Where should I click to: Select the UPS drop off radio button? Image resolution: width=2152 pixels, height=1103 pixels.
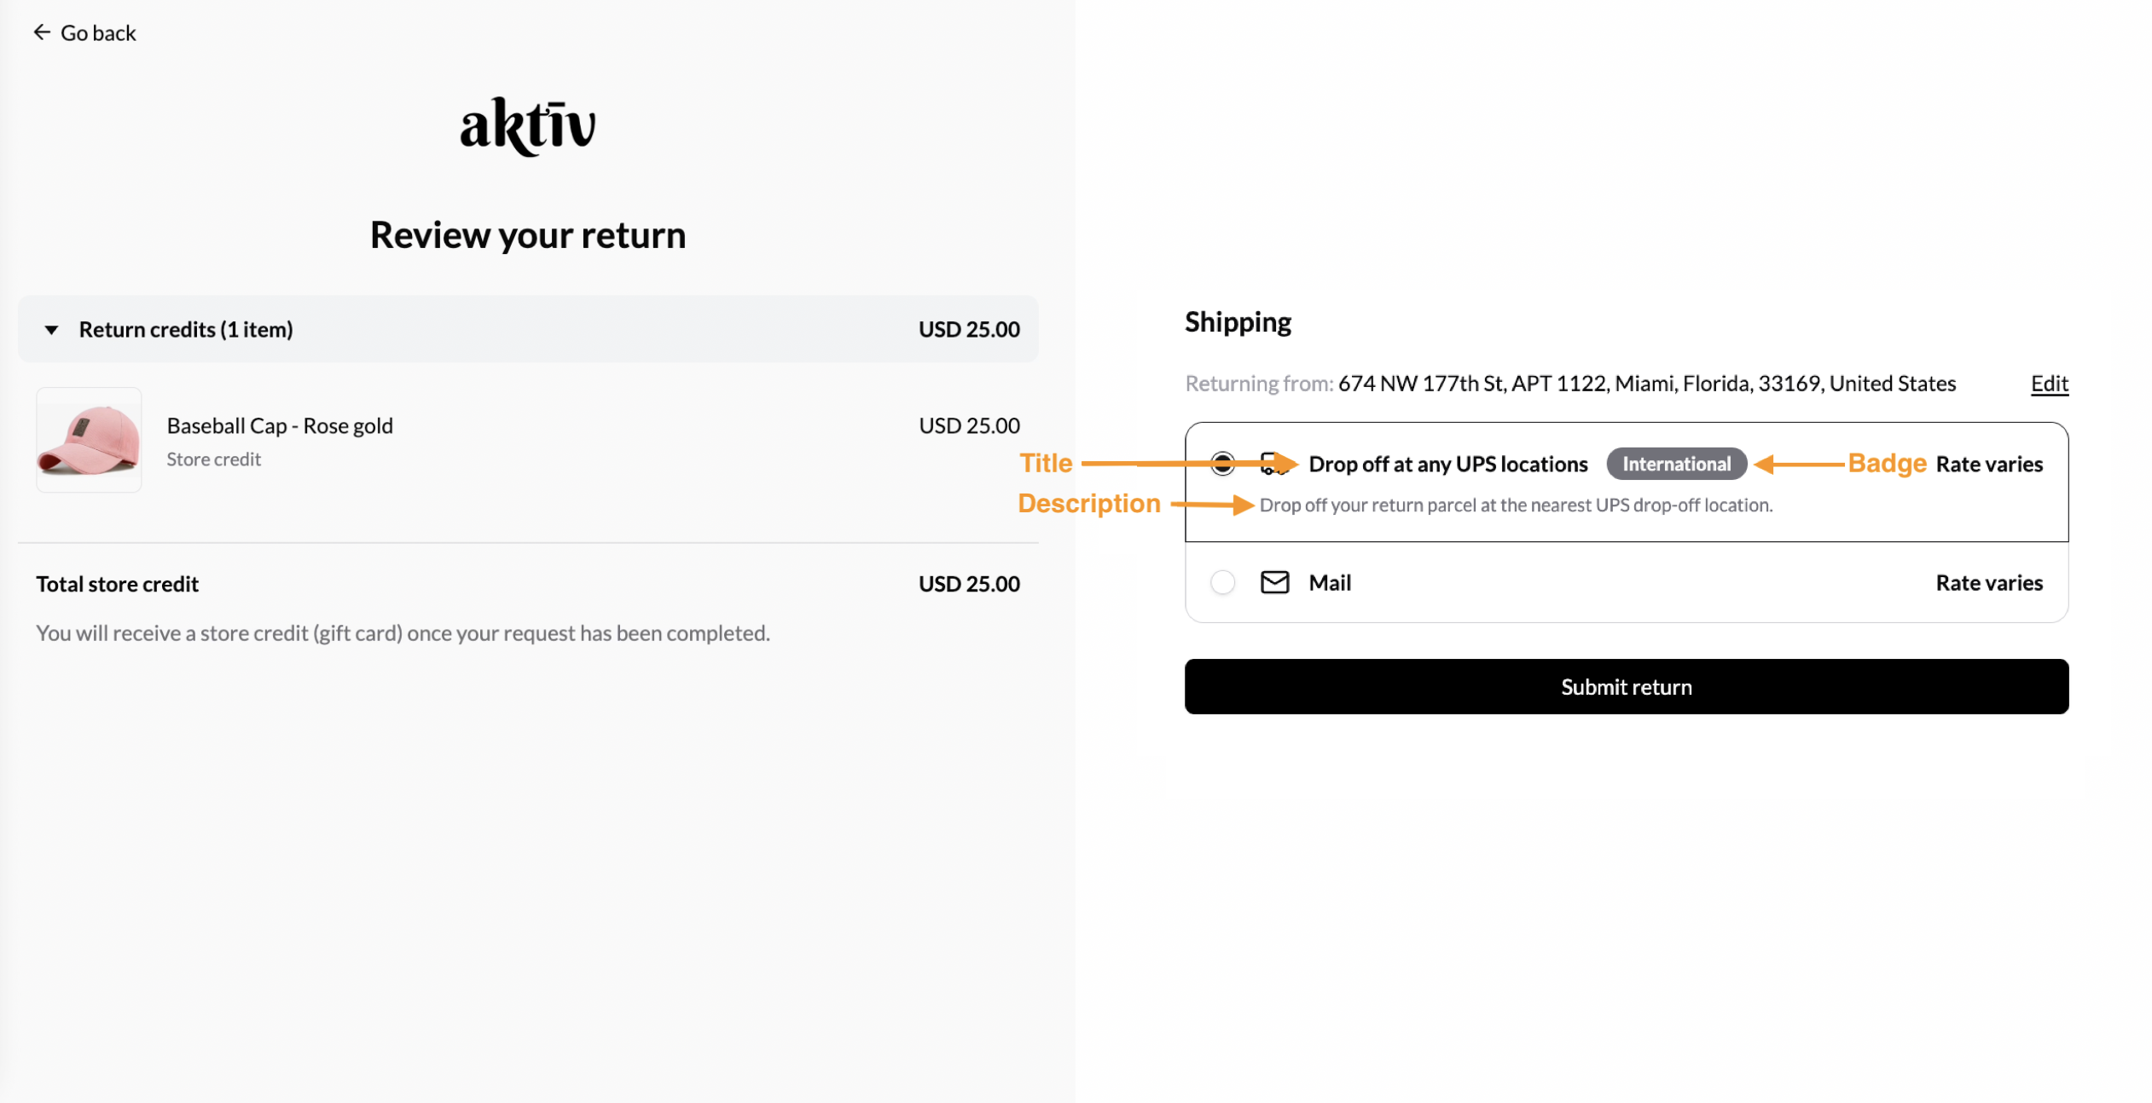[x=1222, y=464]
